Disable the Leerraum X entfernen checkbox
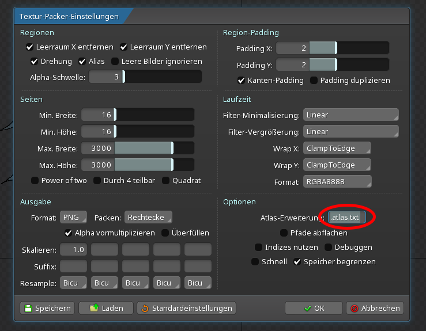Image resolution: width=426 pixels, height=331 pixels. 30,47
